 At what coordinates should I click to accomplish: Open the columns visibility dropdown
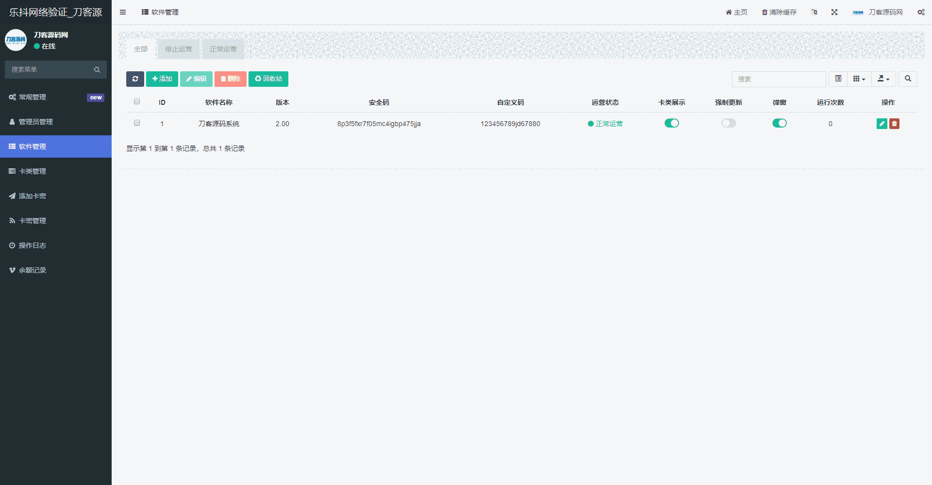click(x=859, y=79)
